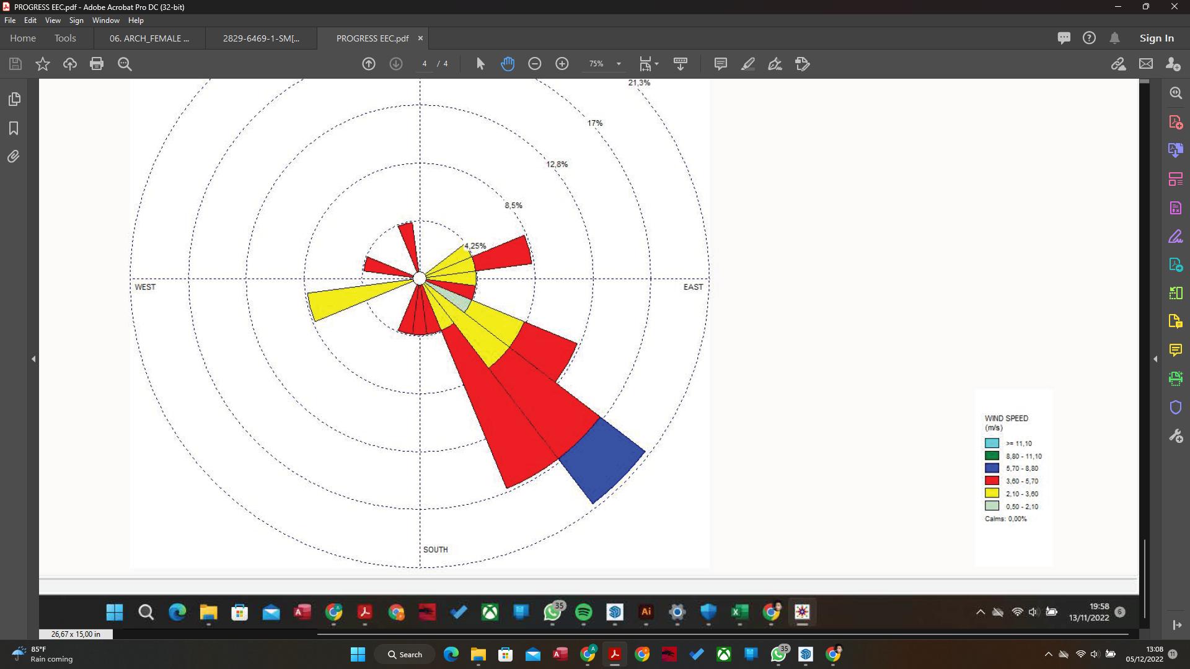1190x669 pixels.
Task: Select the Hand pan tool
Action: click(508, 64)
